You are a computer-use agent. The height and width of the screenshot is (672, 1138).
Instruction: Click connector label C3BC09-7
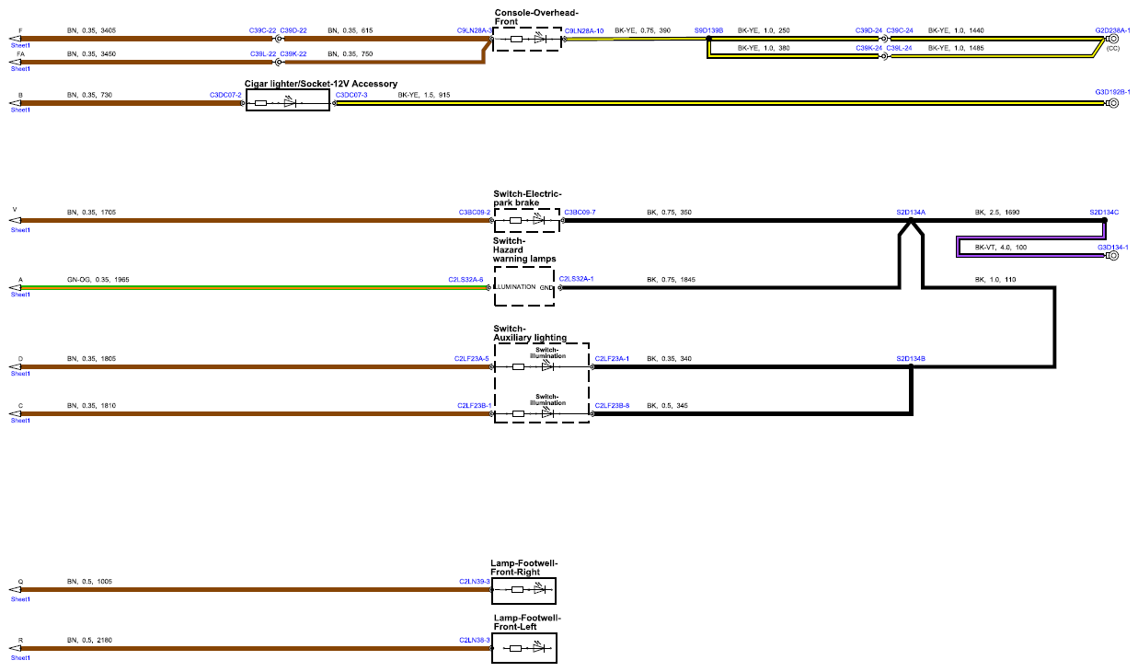[x=580, y=213]
